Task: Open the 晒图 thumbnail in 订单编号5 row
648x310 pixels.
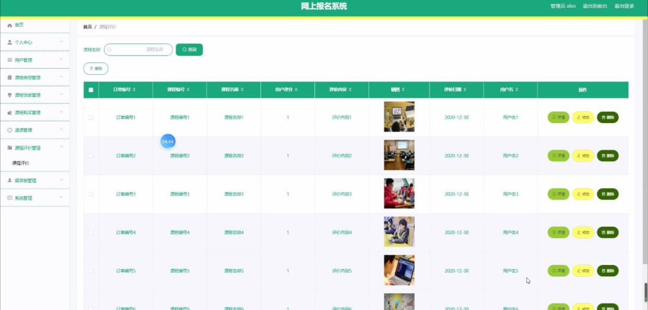Action: [x=399, y=270]
